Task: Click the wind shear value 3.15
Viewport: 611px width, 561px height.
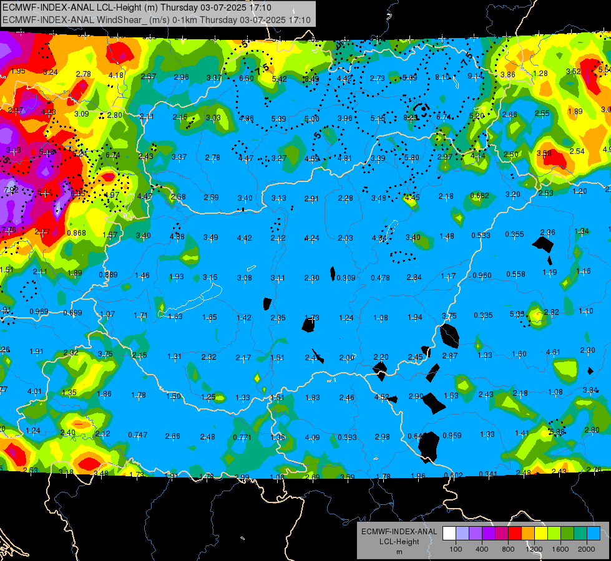Action: [x=210, y=277]
